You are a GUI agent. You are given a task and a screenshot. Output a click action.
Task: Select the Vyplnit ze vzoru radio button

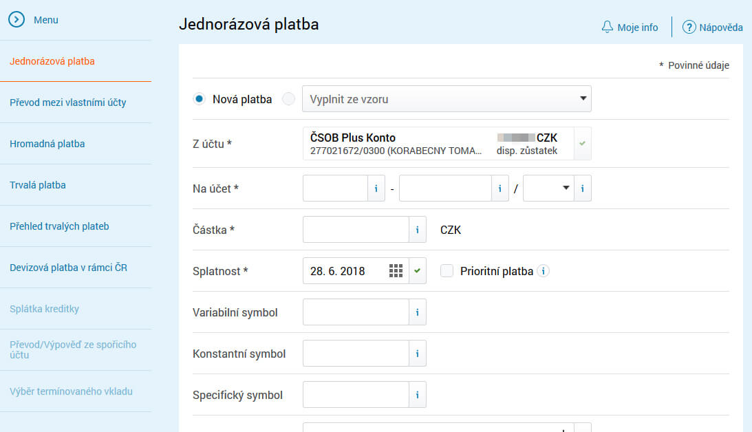tap(289, 99)
